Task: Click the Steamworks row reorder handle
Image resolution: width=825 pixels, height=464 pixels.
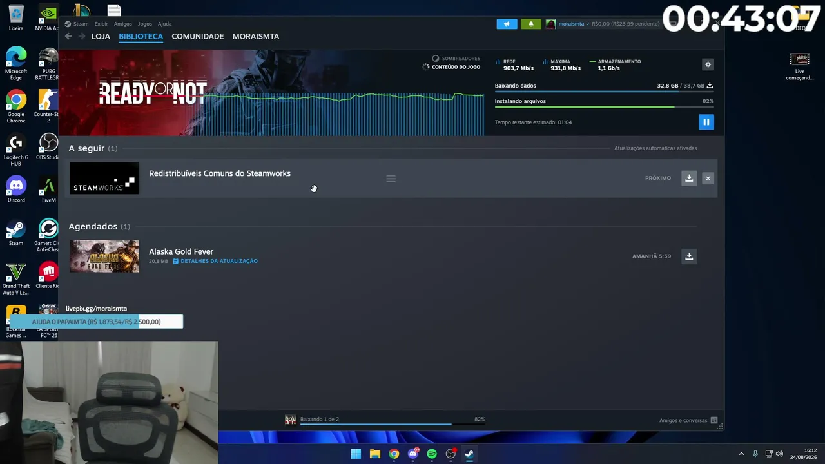Action: 391,179
